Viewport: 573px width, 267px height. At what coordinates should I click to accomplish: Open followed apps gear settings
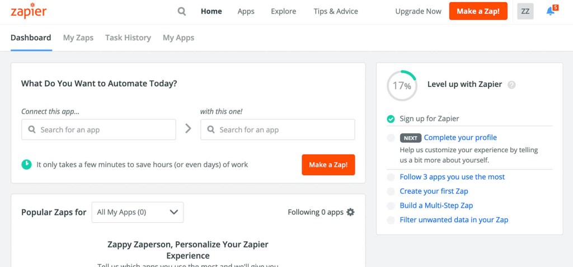[x=350, y=212]
